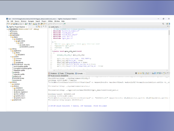The width and height of the screenshot is (174, 131).
Task: Toggle pin console button
Action: (157, 73)
